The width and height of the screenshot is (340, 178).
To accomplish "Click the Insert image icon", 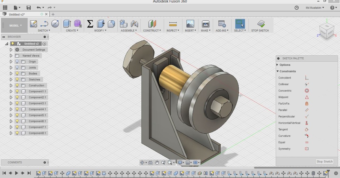I will click(x=190, y=24).
